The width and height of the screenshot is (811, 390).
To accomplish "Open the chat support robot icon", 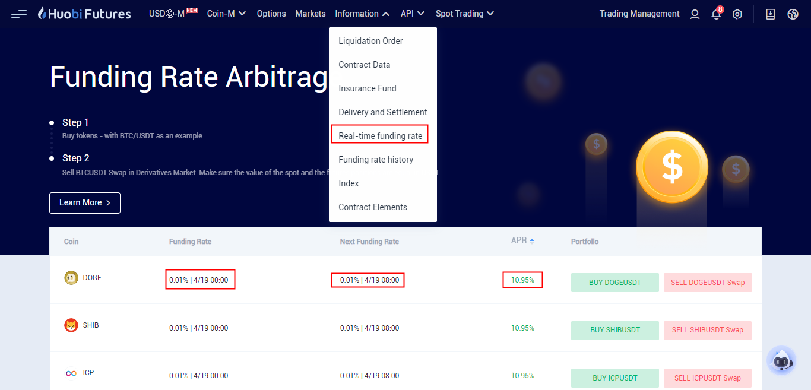I will (x=781, y=361).
